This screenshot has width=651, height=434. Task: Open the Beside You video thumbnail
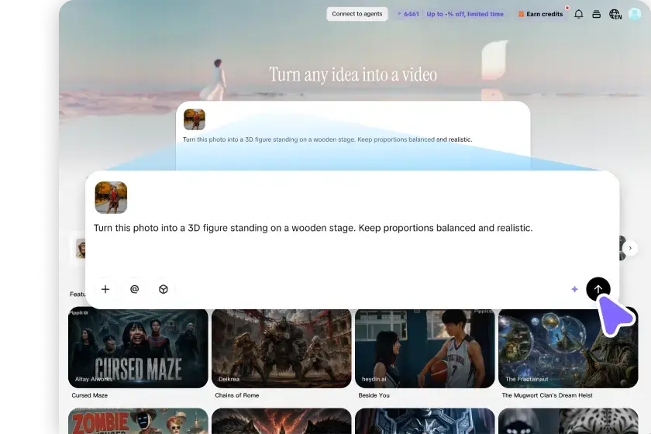click(425, 348)
